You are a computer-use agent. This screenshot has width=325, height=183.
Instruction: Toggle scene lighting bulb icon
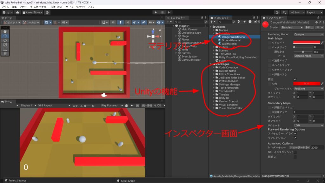point(120,23)
